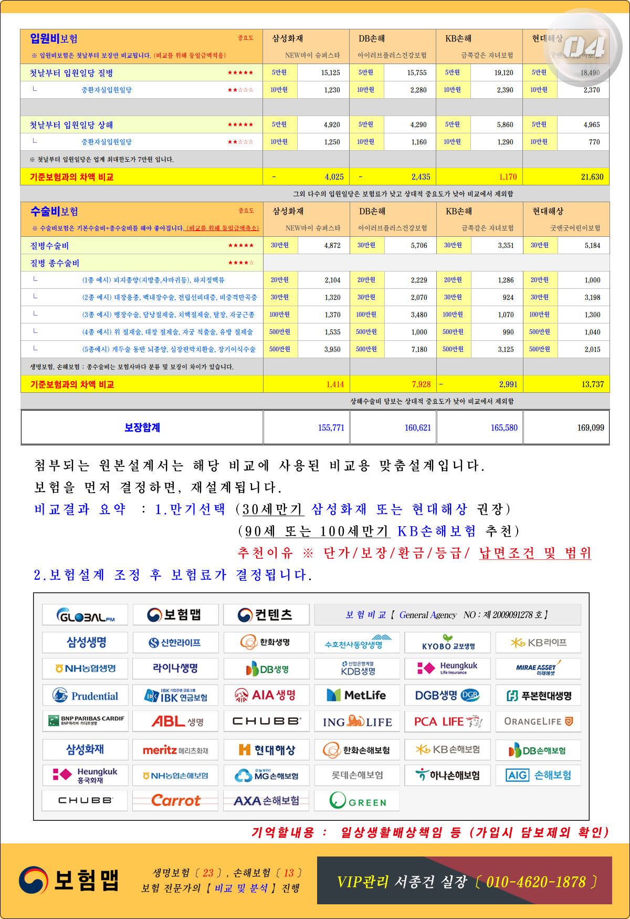Select the '첫날부터 입원일당 상해' row label
630x919 pixels.
[71, 125]
